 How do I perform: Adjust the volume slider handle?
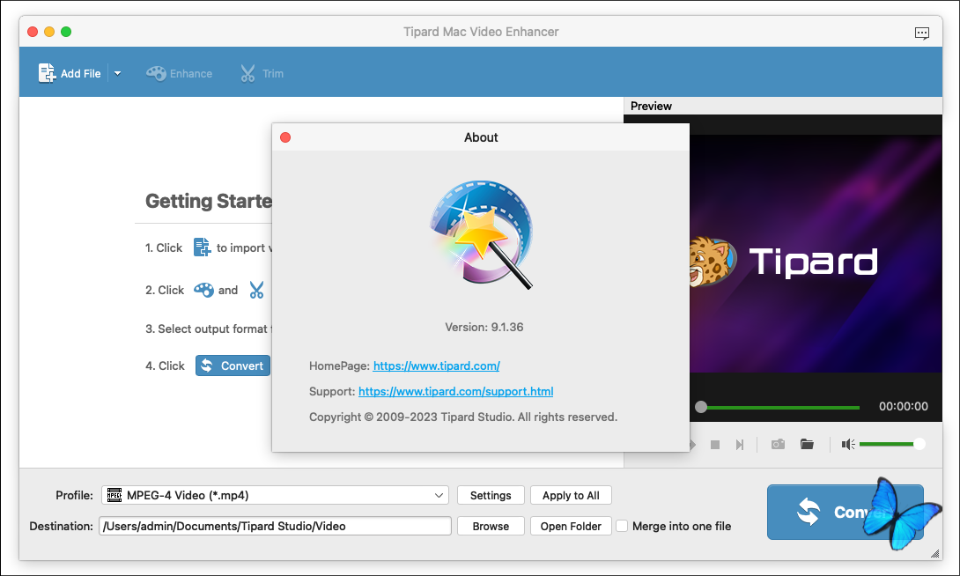[919, 444]
